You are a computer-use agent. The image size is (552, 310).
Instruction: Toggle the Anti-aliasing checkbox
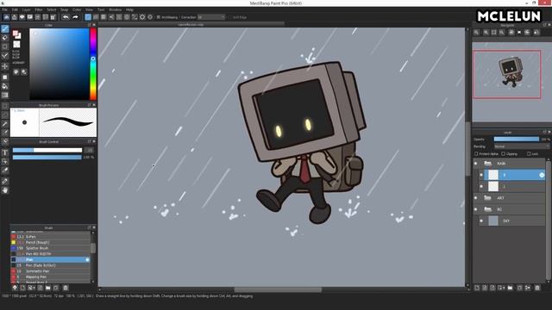point(159,17)
